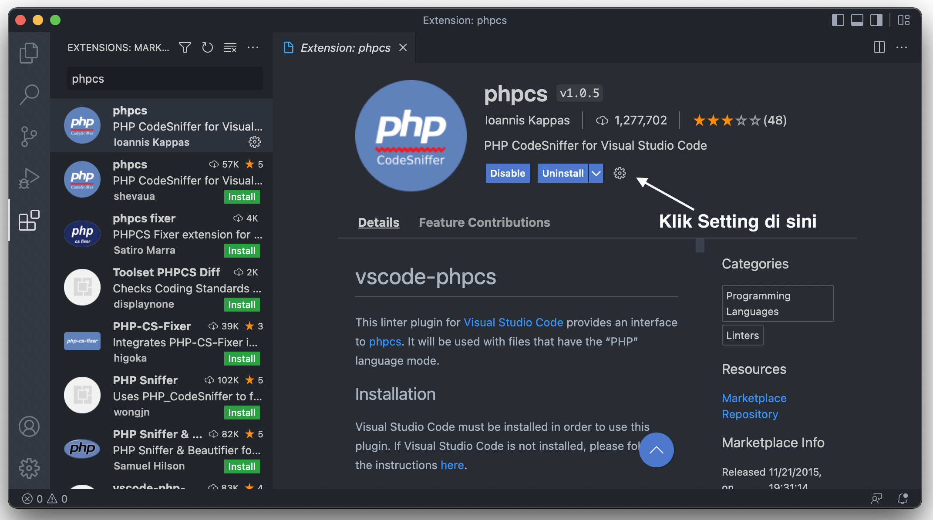933x520 pixels.
Task: Install Toolset PHPCS Diff
Action: [242, 305]
